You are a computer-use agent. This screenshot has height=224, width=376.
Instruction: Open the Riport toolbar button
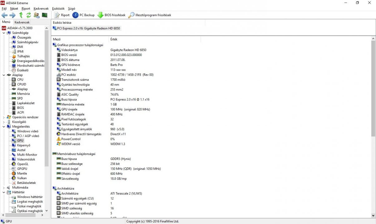(x=62, y=15)
